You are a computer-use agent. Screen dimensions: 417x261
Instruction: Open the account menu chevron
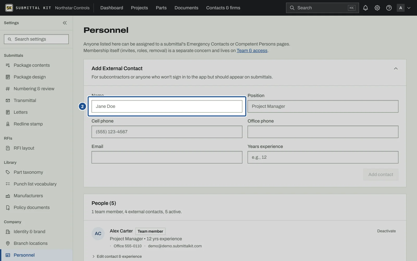(x=409, y=8)
